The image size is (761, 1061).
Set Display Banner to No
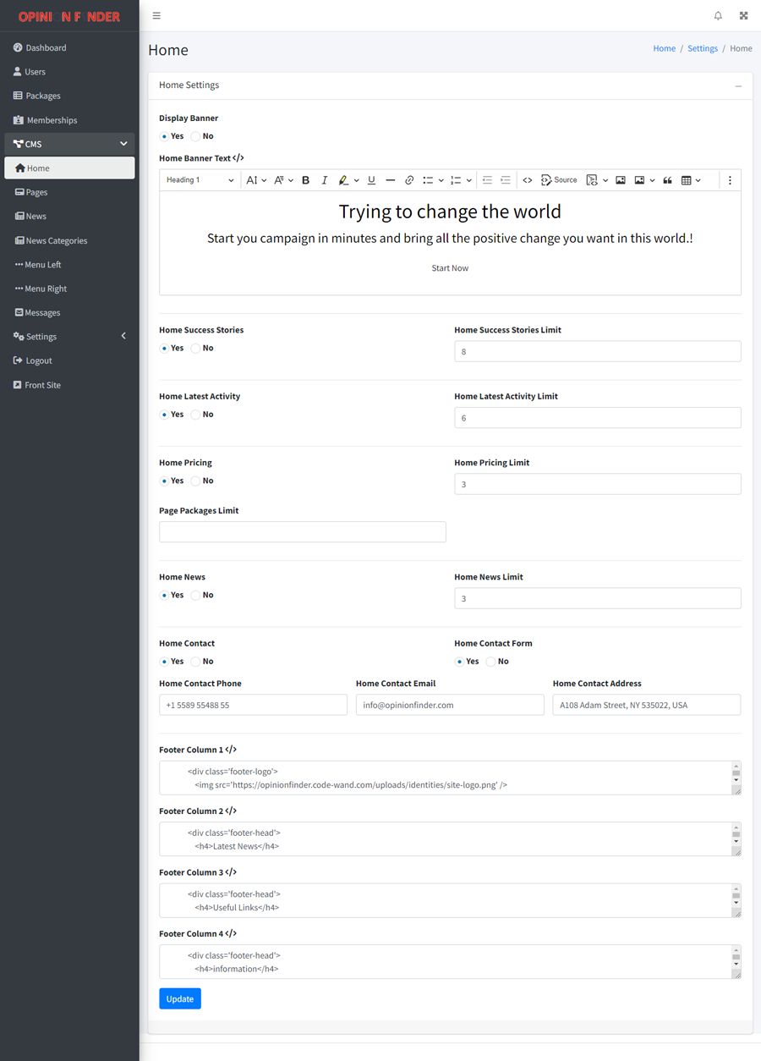[195, 136]
